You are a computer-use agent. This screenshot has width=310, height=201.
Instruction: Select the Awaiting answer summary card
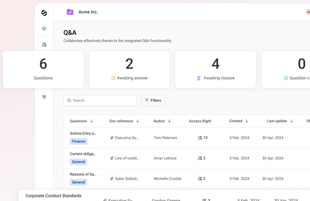pyautogui.click(x=129, y=70)
